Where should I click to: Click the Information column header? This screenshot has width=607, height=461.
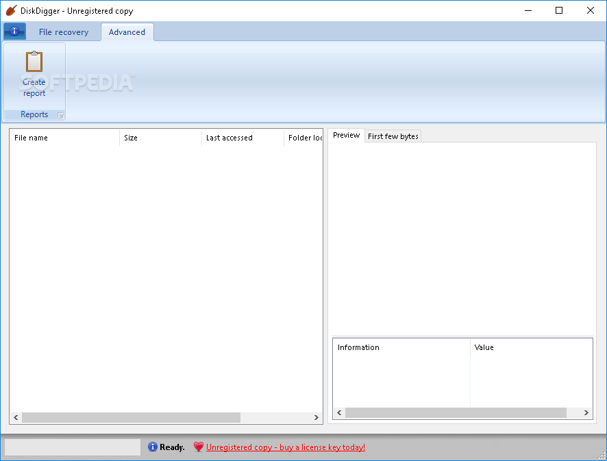(x=401, y=347)
